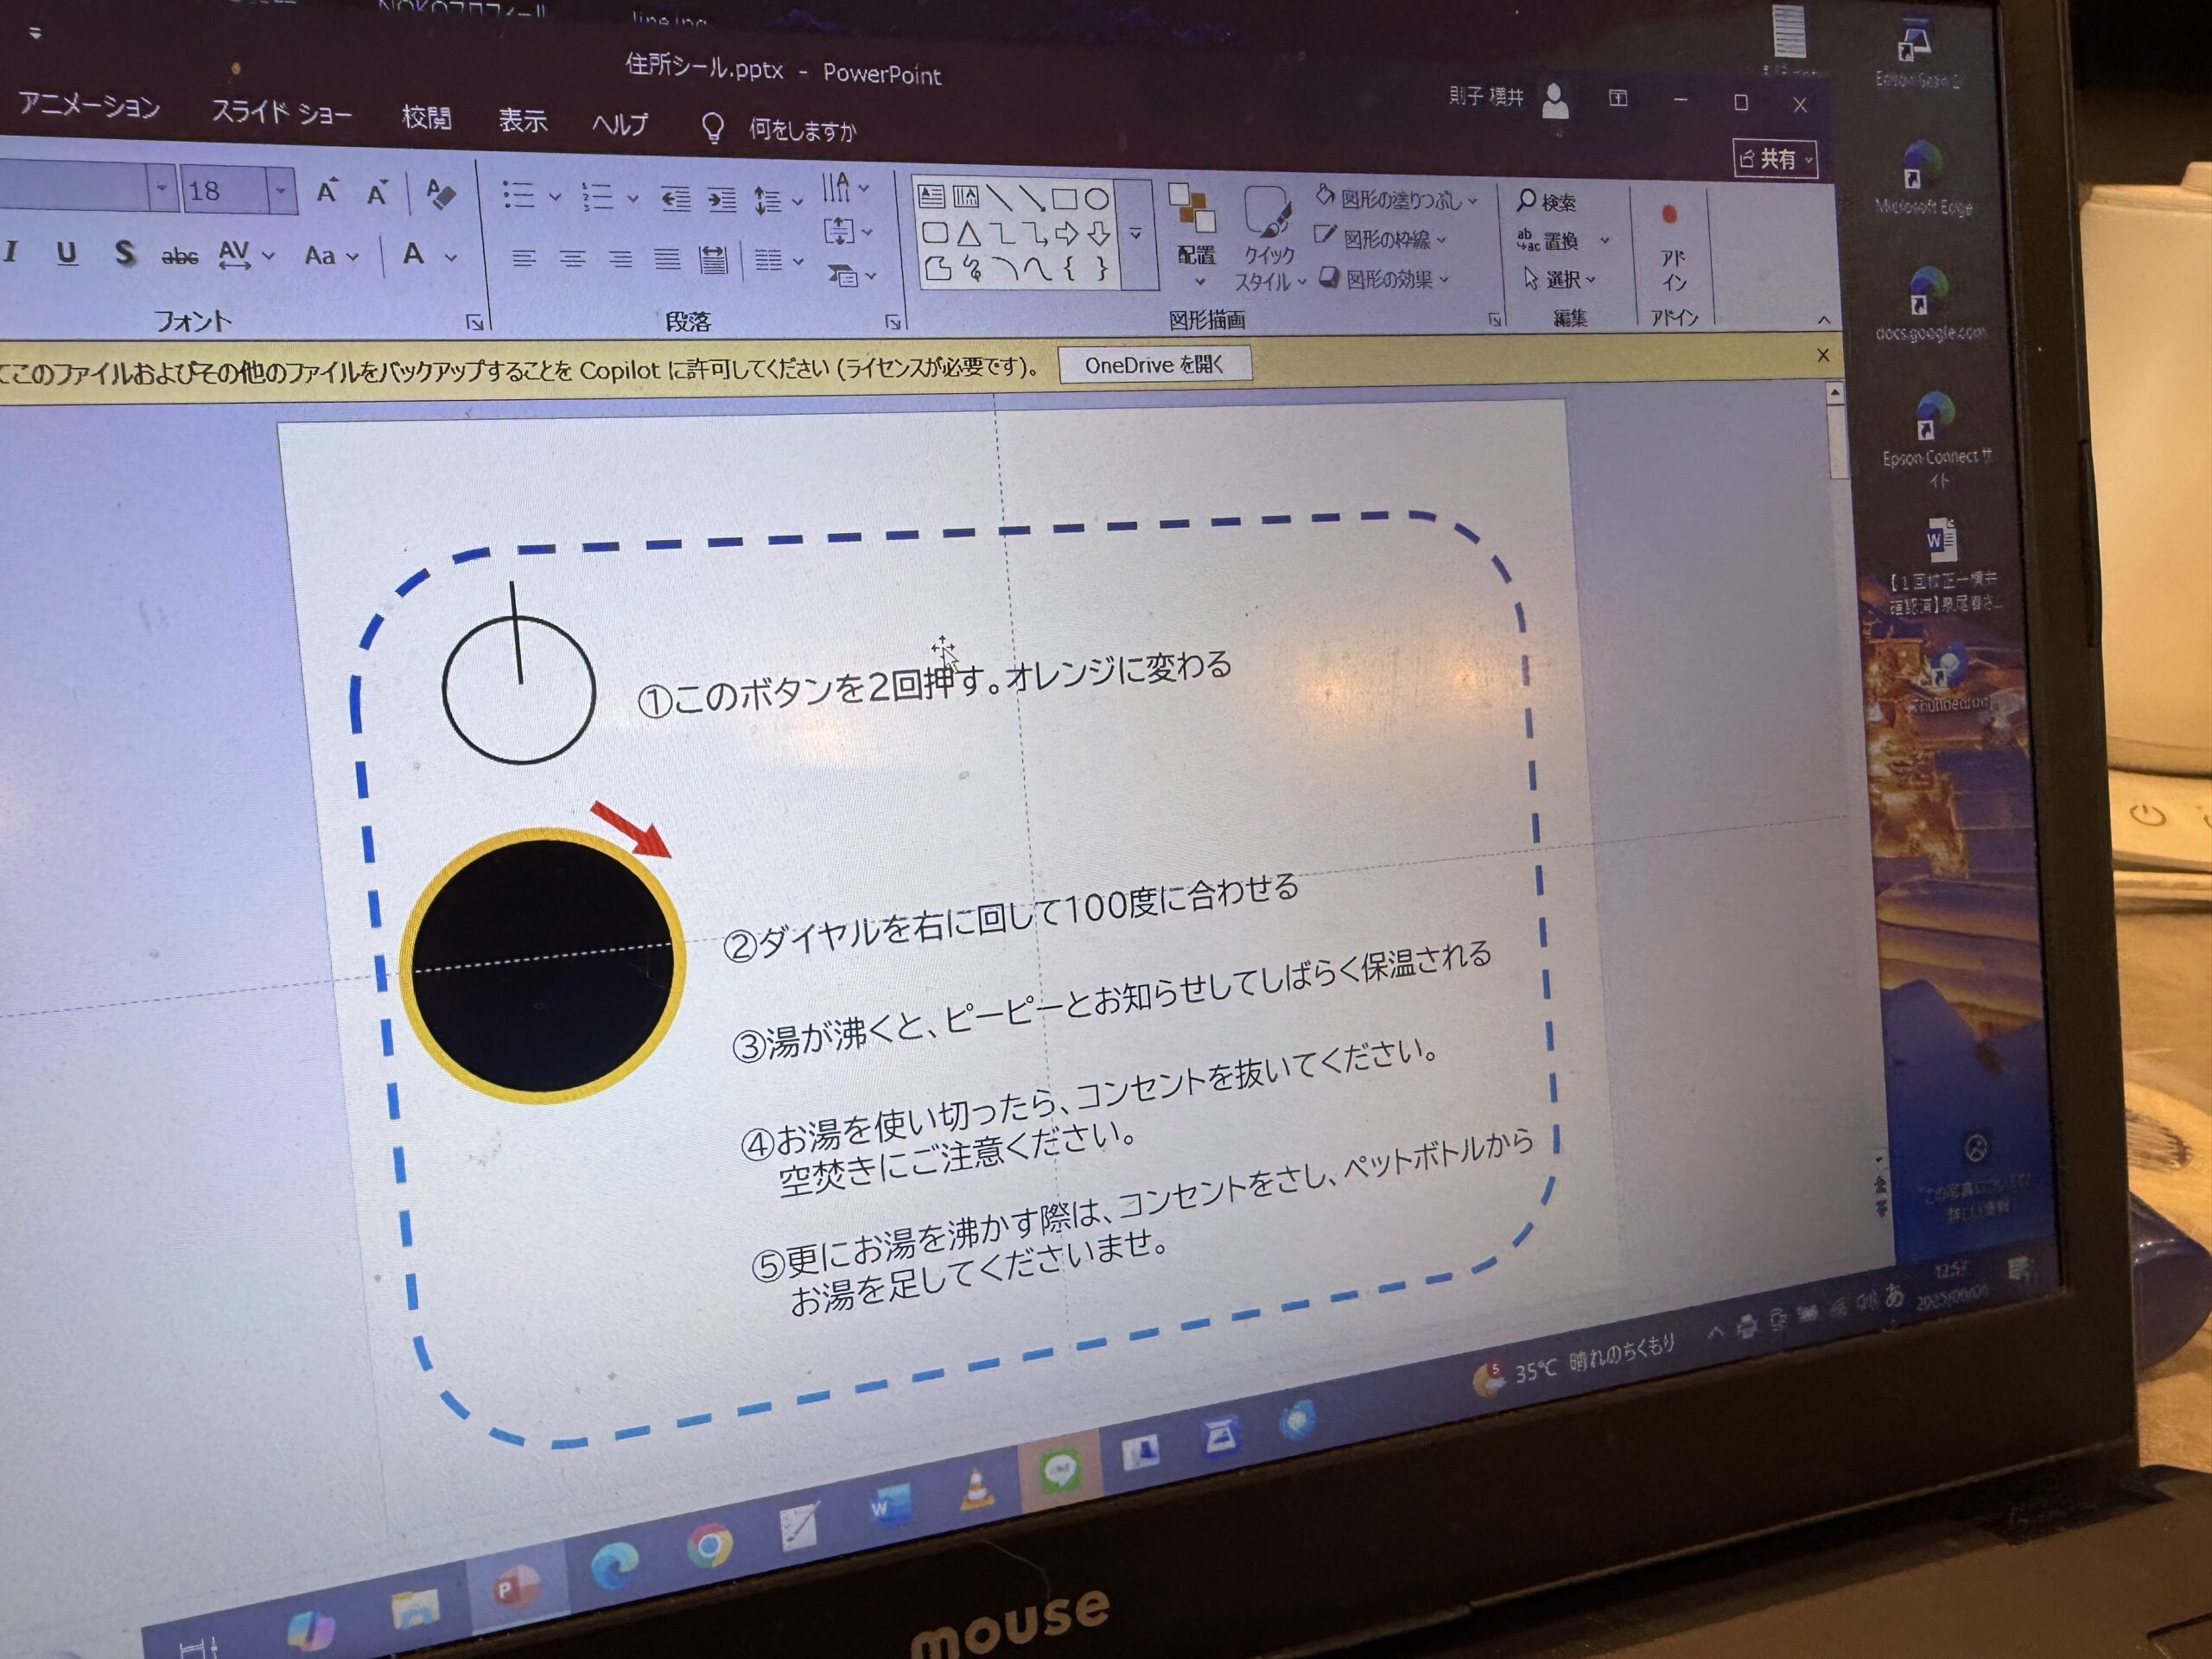Open line spacing options

coord(777,200)
